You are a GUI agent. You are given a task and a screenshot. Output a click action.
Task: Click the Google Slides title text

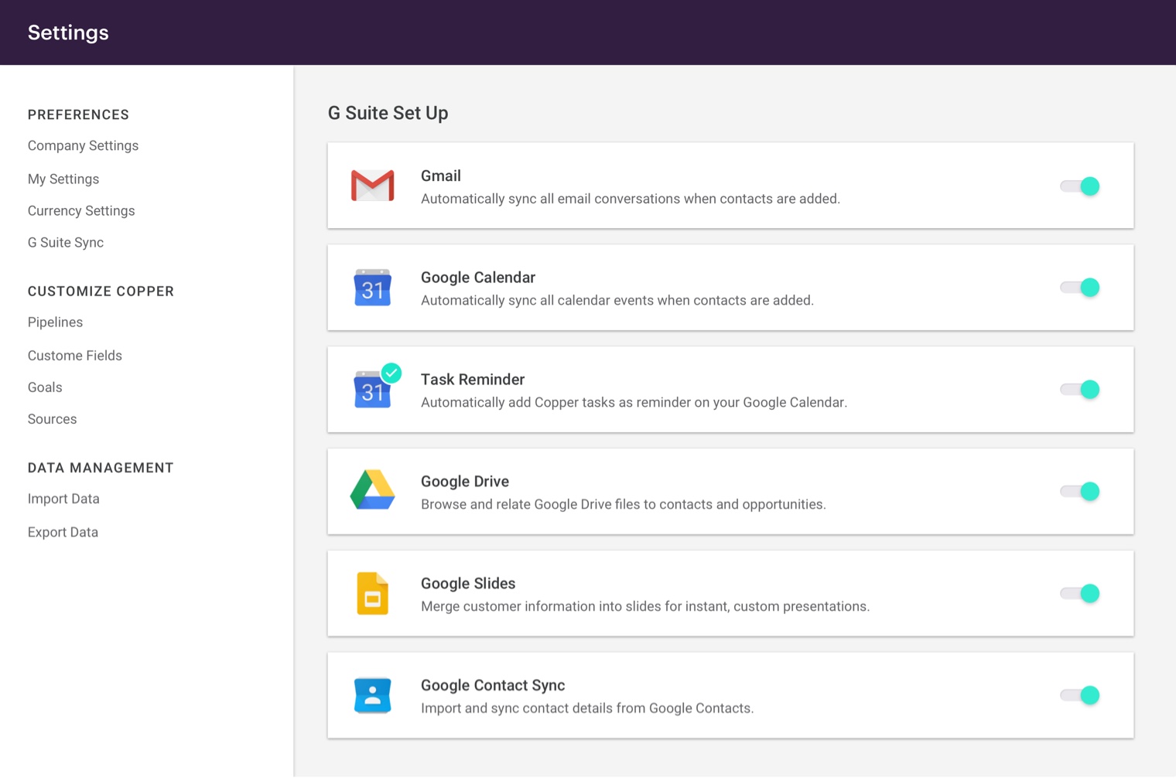point(468,583)
